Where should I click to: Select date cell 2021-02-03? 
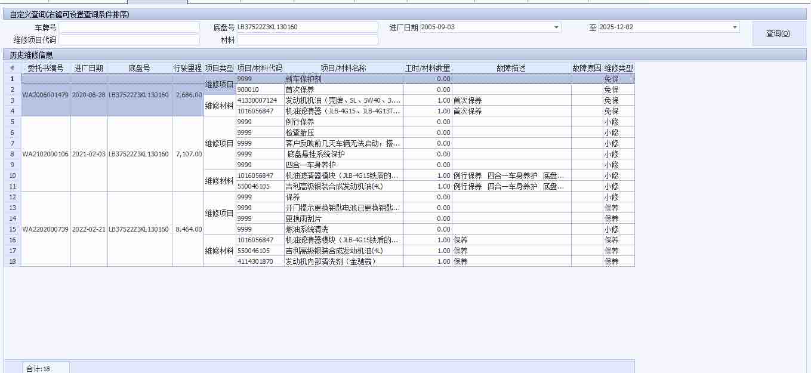coord(89,154)
